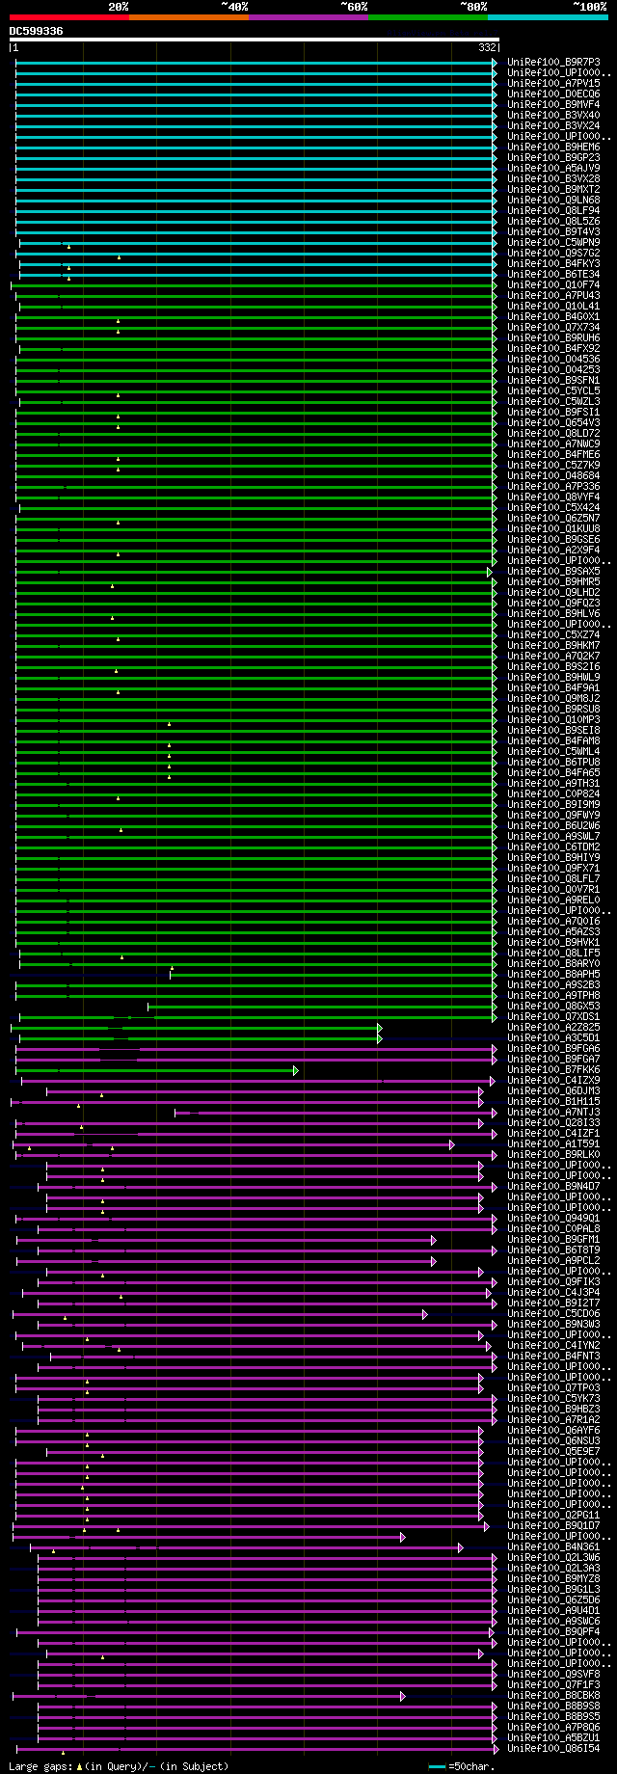The width and height of the screenshot is (617, 1774).
Task: Select the UniRef100_B9SFN1 label
Action: pos(554,380)
